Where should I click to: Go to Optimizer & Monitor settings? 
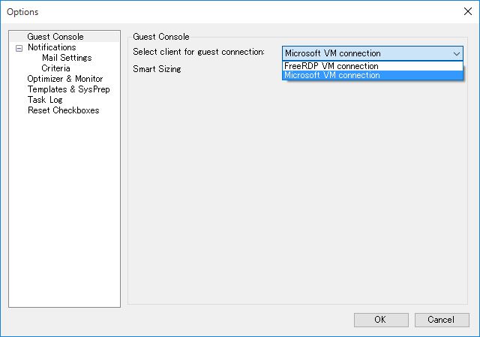coord(65,79)
